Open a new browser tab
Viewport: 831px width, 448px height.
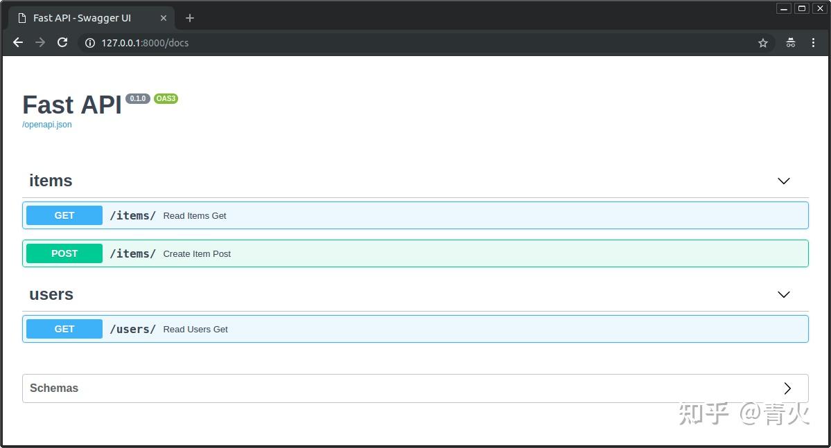click(190, 18)
